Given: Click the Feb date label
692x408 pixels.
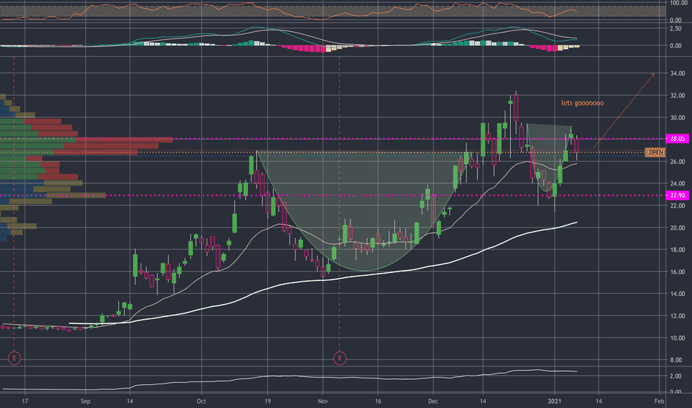Looking at the screenshot, I should pyautogui.click(x=659, y=401).
